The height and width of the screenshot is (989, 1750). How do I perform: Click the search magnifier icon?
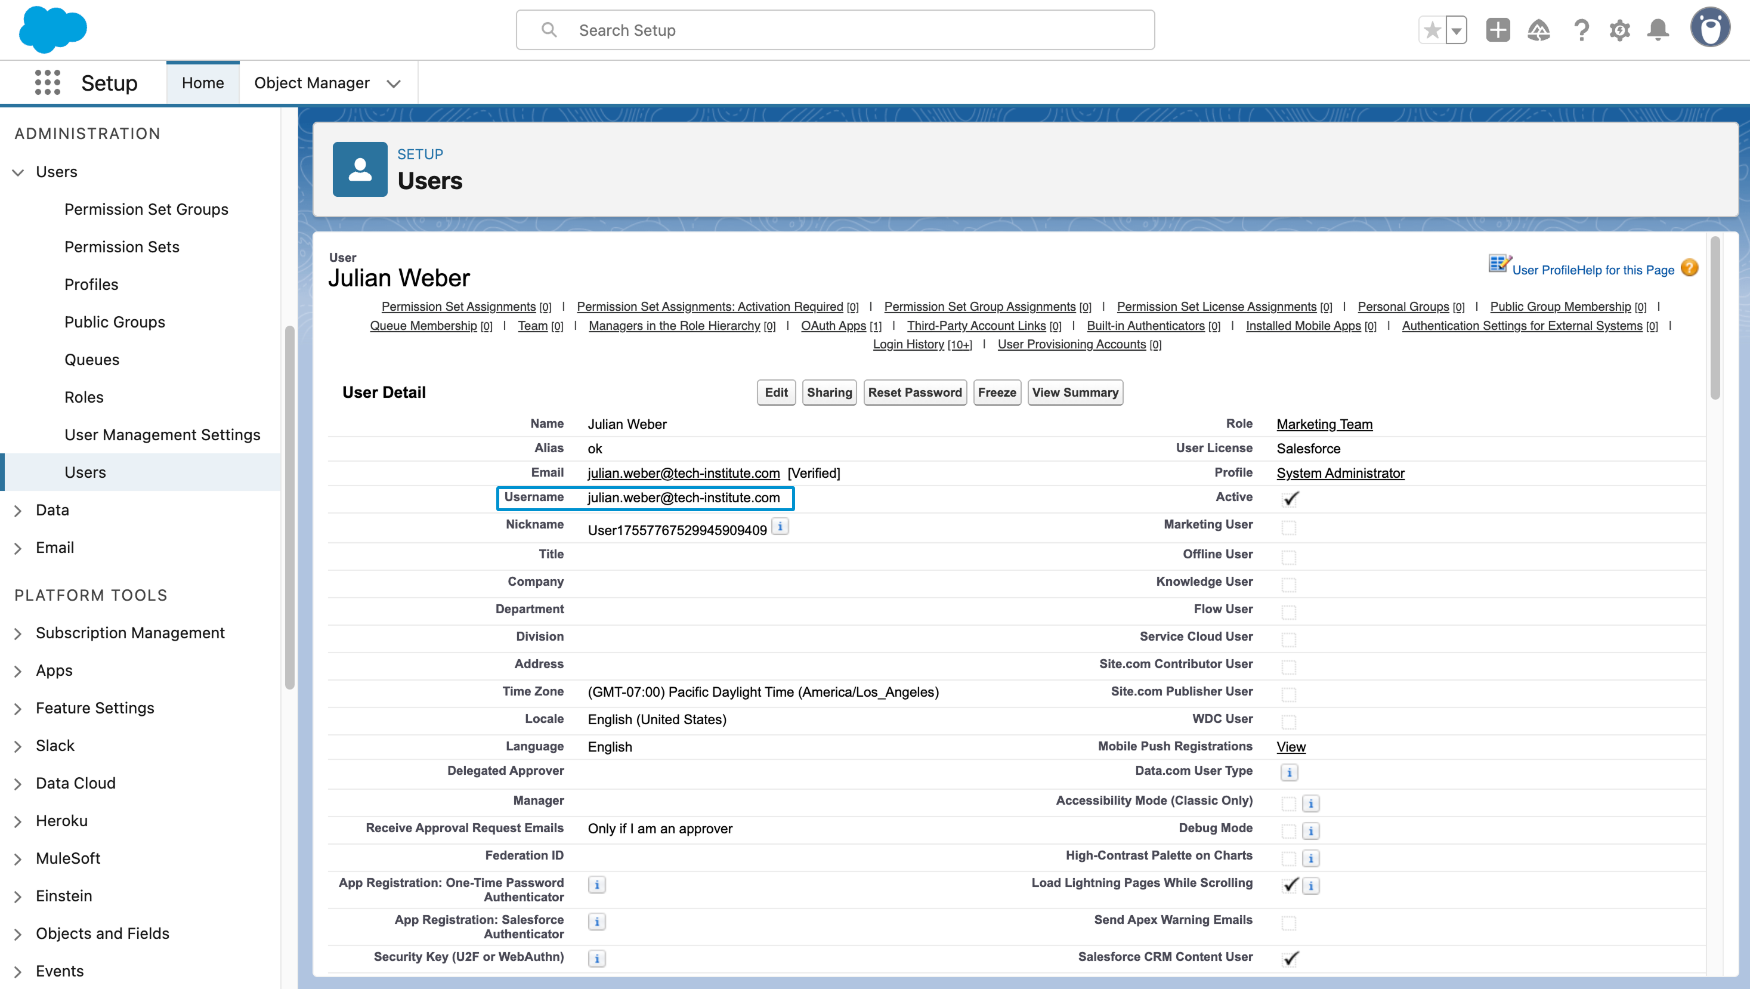(549, 30)
